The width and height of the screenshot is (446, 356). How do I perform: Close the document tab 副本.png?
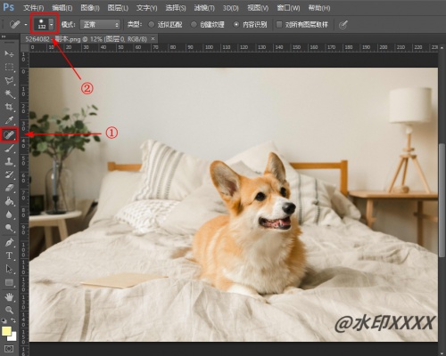click(153, 39)
